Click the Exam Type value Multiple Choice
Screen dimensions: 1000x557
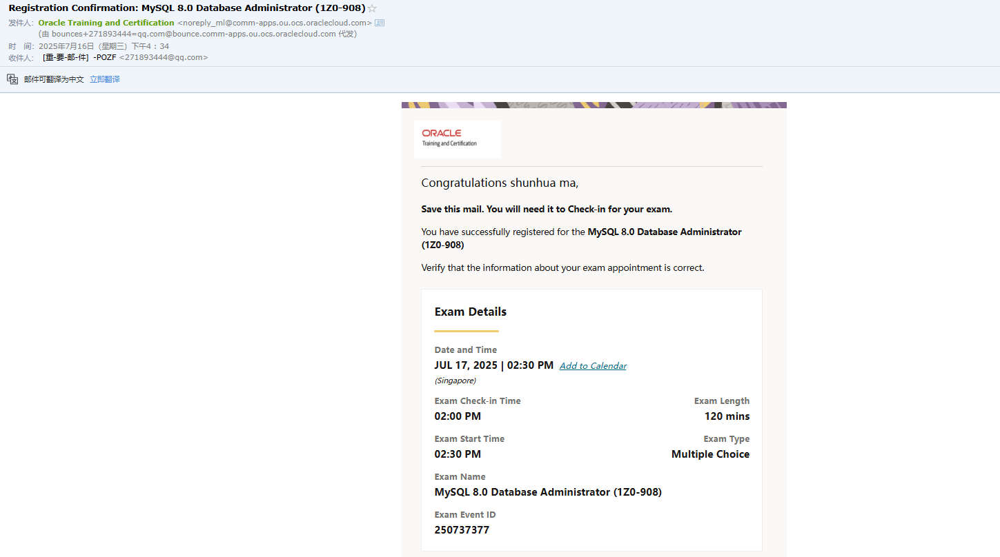click(x=710, y=454)
